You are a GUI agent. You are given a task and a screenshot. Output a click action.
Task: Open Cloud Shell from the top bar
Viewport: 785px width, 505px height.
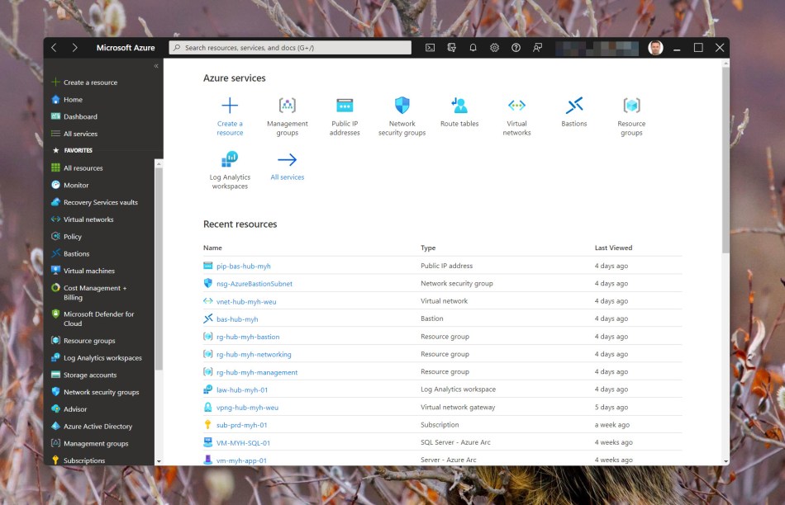[430, 48]
